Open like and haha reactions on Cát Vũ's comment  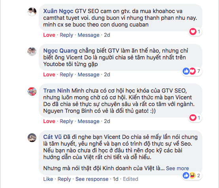[x=192, y=175]
